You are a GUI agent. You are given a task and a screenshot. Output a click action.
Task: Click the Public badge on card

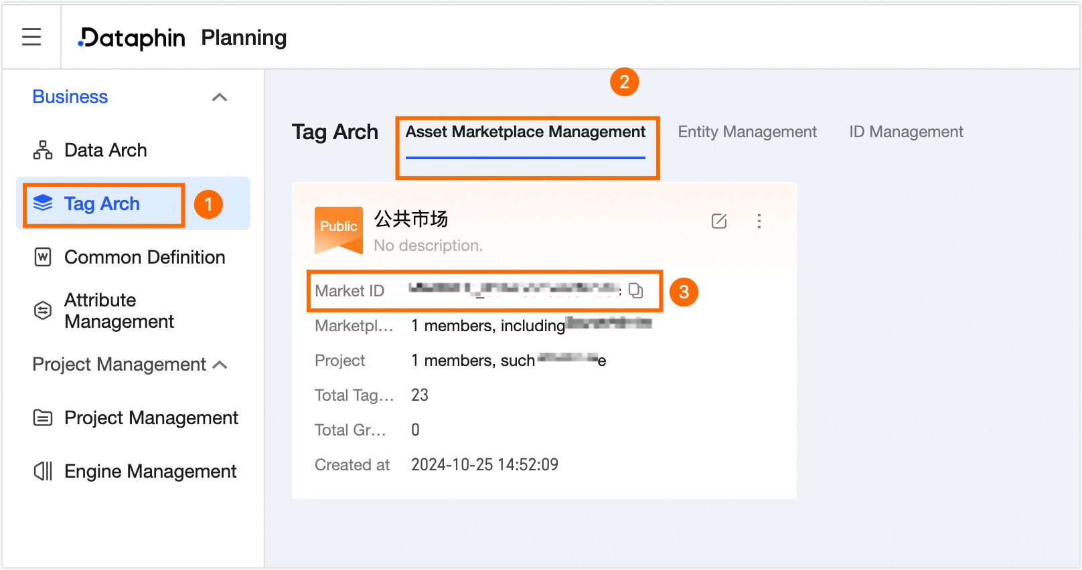pos(339,229)
